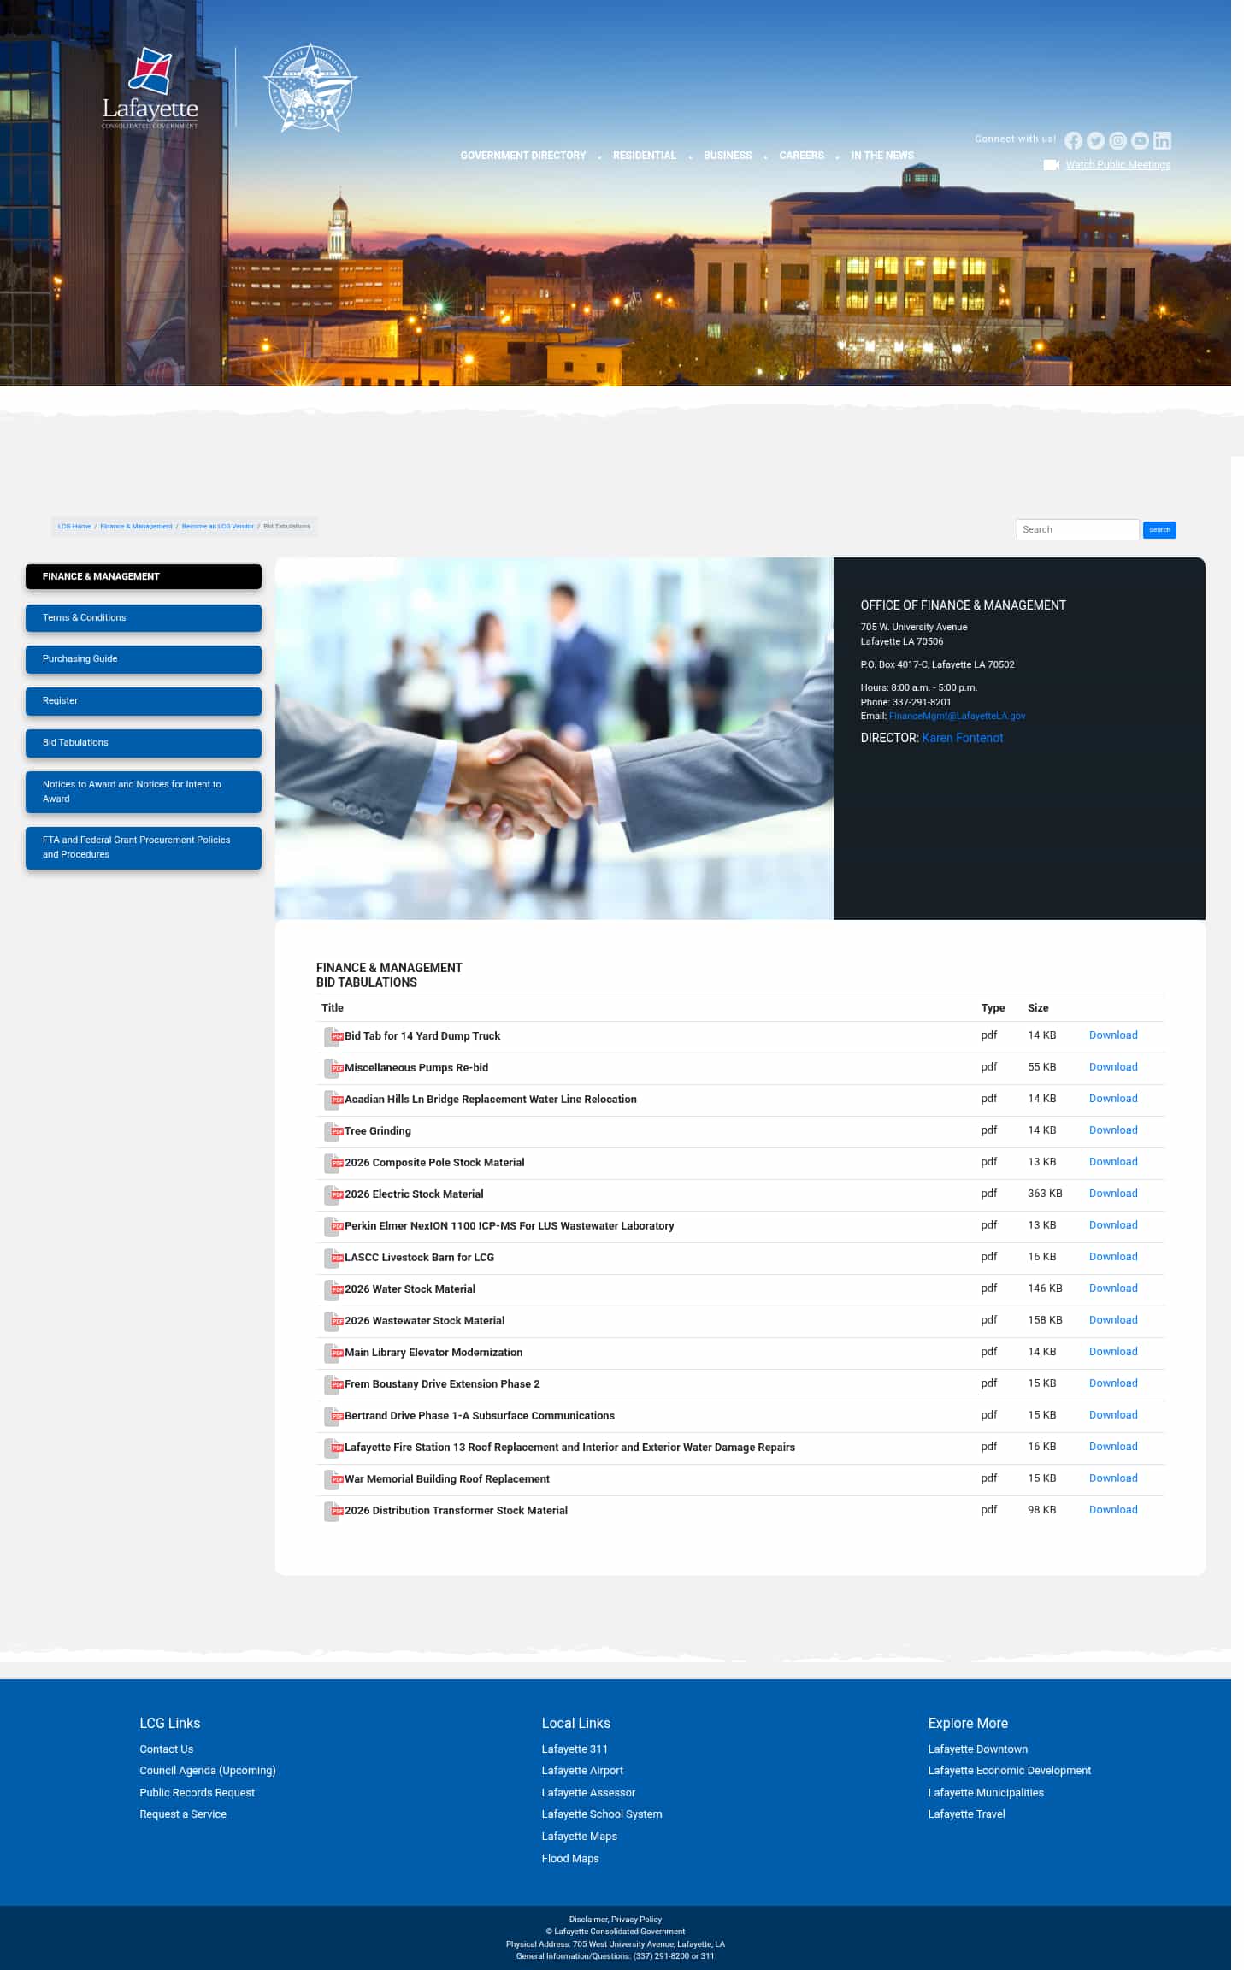Click PDF icon for Tree Grinding
1244x1970 pixels.
333,1131
